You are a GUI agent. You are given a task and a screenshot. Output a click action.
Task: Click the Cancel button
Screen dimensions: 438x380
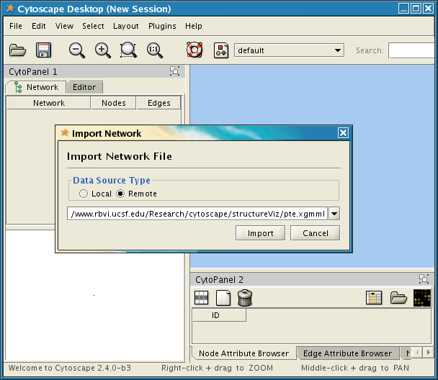316,233
